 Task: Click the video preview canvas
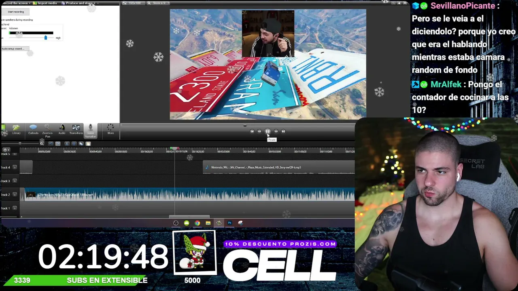pyautogui.click(x=268, y=64)
